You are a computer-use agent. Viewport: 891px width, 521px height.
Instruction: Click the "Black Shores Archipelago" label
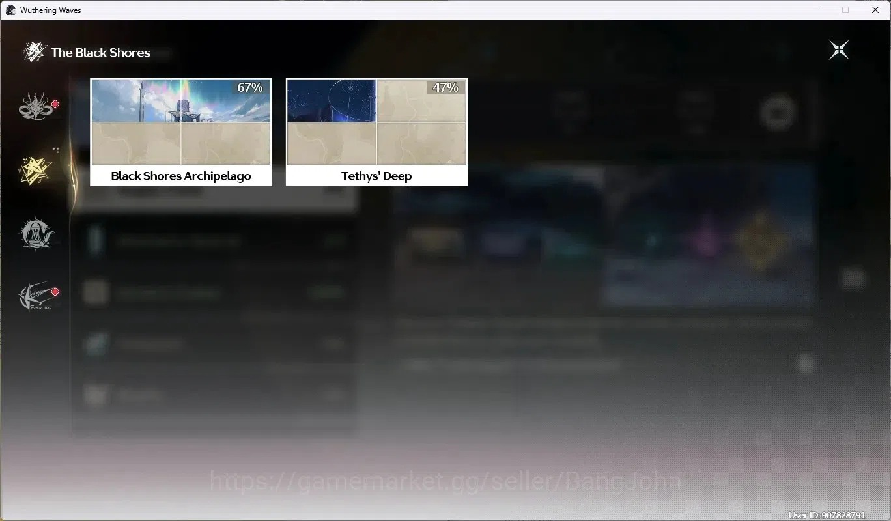181,176
